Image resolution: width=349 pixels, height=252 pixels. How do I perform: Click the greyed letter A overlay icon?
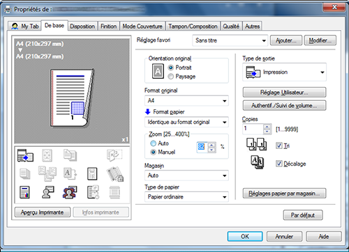point(70,174)
